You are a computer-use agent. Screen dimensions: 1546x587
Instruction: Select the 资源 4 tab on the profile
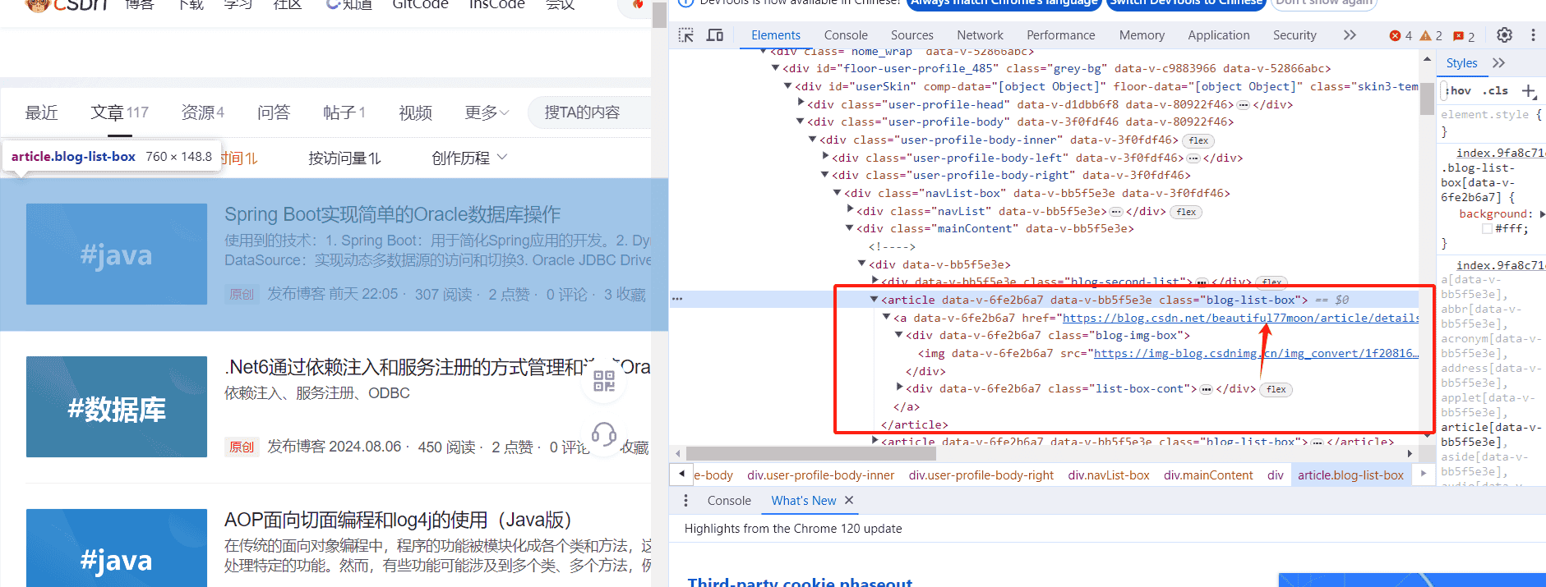203,112
